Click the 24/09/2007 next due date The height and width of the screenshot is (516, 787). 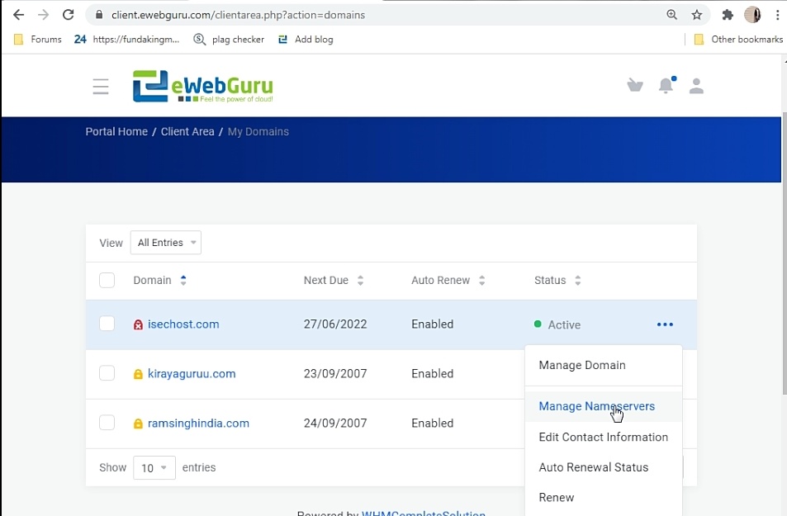pyautogui.click(x=335, y=424)
